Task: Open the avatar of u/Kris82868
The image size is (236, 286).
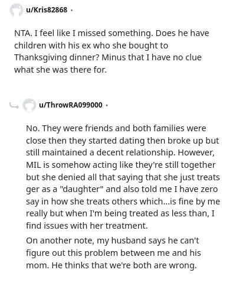Action: [x=17, y=10]
